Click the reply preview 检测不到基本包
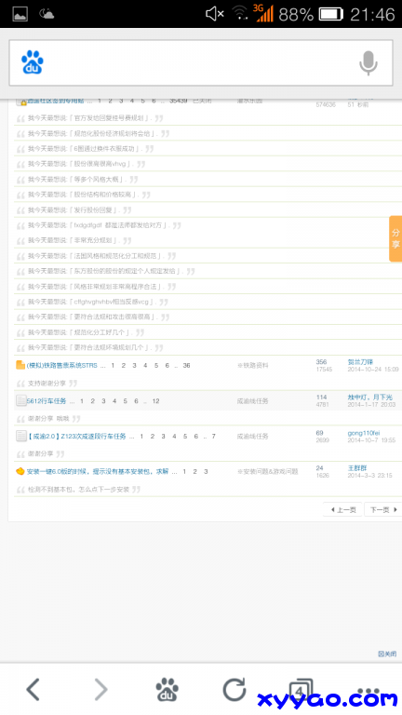The image size is (402, 715). tap(78, 489)
